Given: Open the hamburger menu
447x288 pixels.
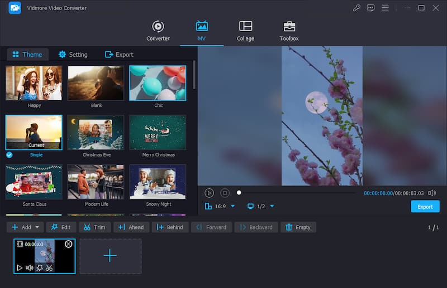Looking at the screenshot, I should 385,8.
